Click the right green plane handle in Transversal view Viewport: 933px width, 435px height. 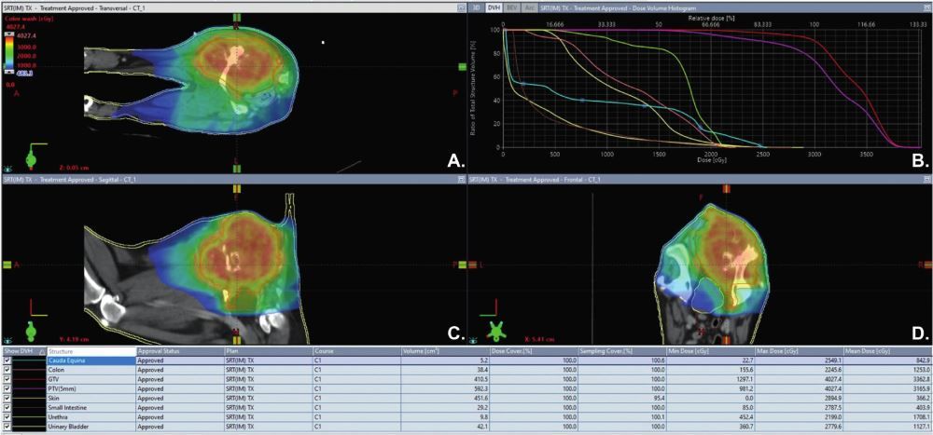(463, 67)
